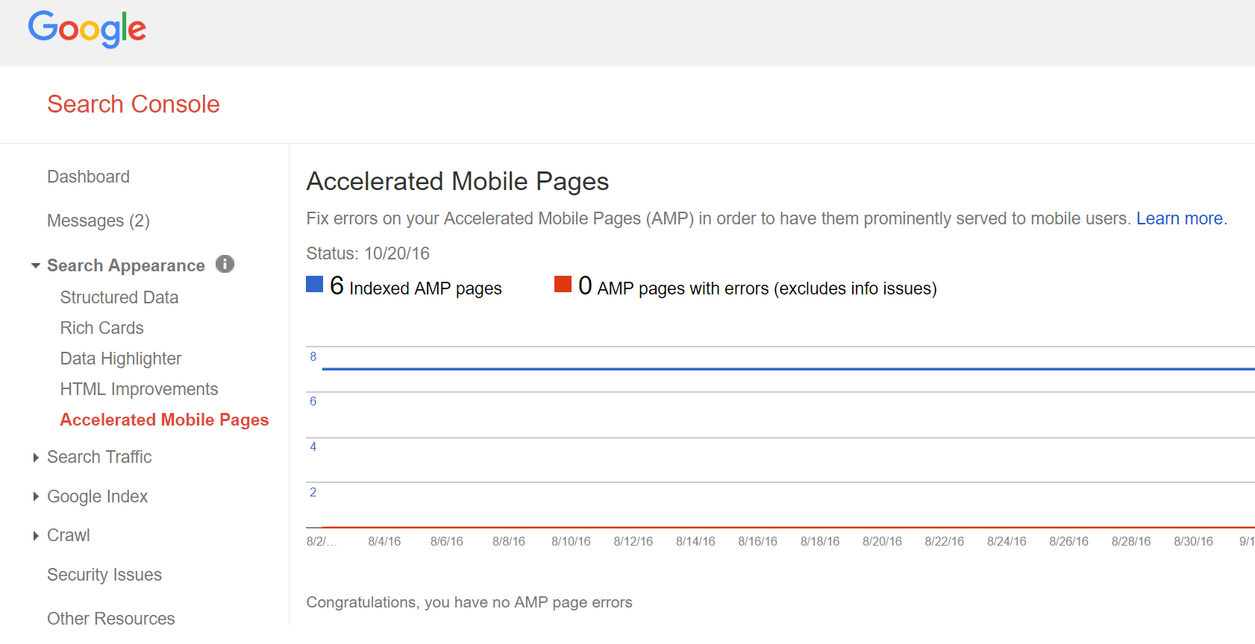Image resolution: width=1255 pixels, height=644 pixels.
Task: Click the Search Console title link
Action: tap(134, 104)
